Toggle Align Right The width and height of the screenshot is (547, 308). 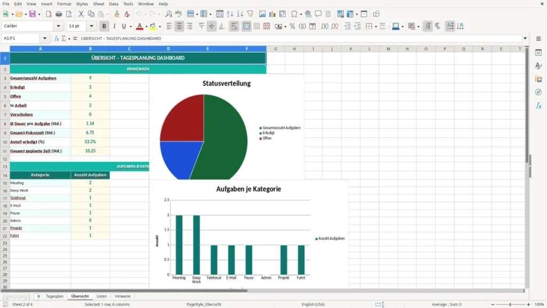point(190,26)
